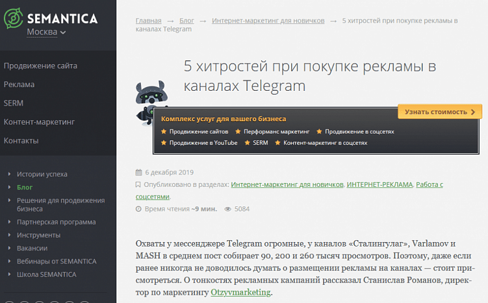Open Интернет-маркетинг для новичков breadcrumb

pos(268,21)
